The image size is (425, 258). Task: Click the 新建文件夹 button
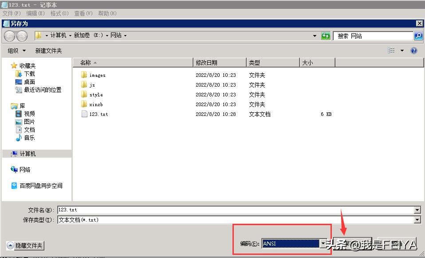click(x=48, y=51)
